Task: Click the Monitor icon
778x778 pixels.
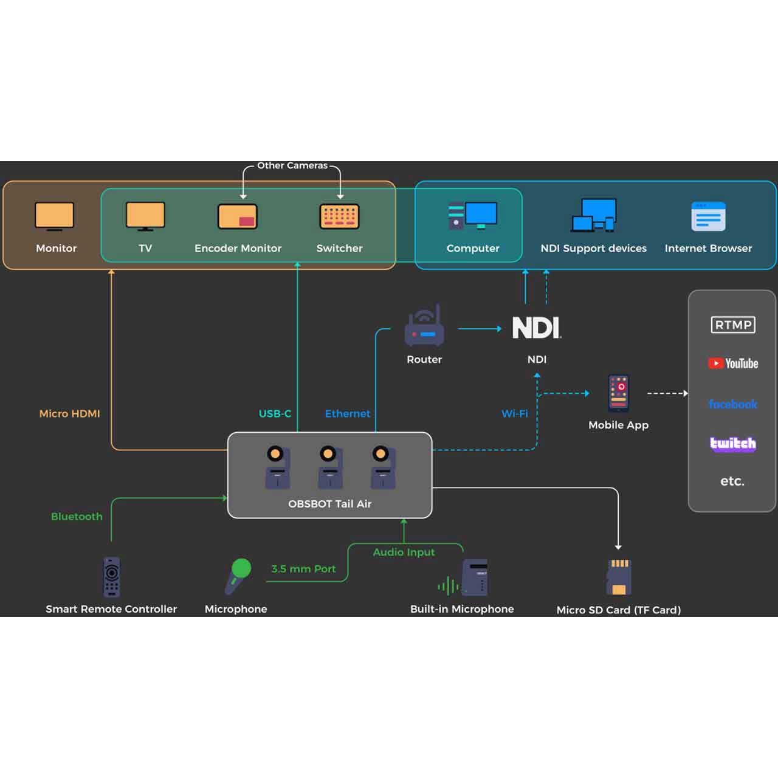Action: pyautogui.click(x=55, y=216)
